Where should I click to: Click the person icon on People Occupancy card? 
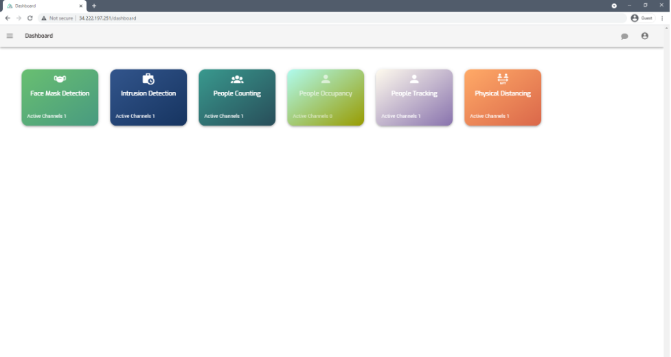(x=326, y=79)
